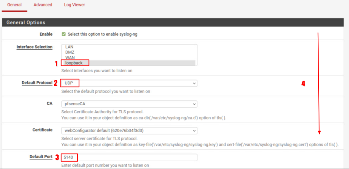Pick WAN from the interface list
This screenshot has height=169, width=349.
70,57
